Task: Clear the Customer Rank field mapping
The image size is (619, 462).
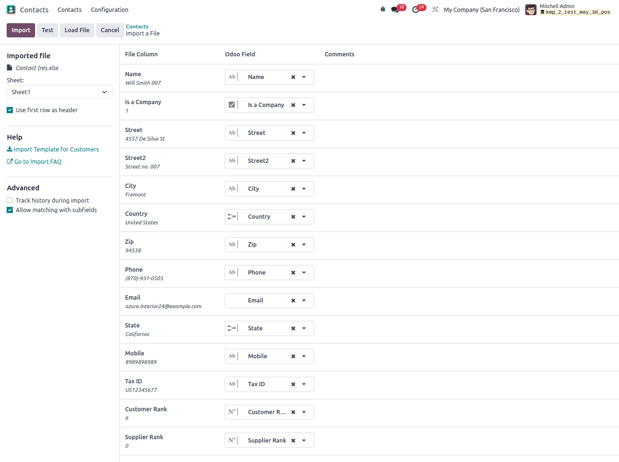Action: pos(293,412)
